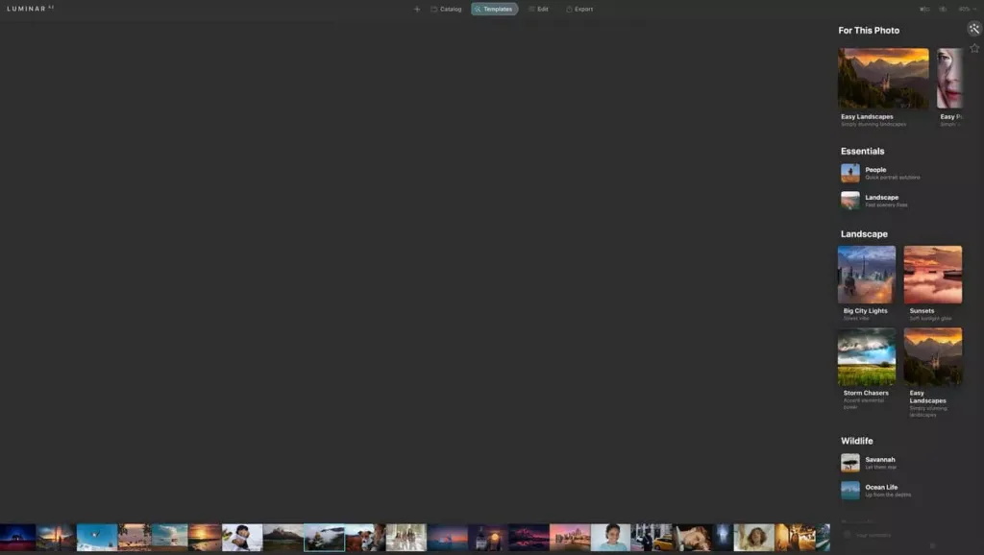
Task: Open Easy Landscapes in Landscape section
Action: (932, 357)
